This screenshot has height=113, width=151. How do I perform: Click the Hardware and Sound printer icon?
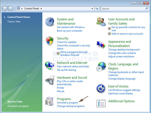[50, 80]
